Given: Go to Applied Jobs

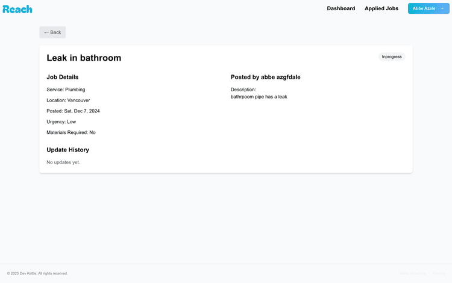Looking at the screenshot, I should point(381,8).
